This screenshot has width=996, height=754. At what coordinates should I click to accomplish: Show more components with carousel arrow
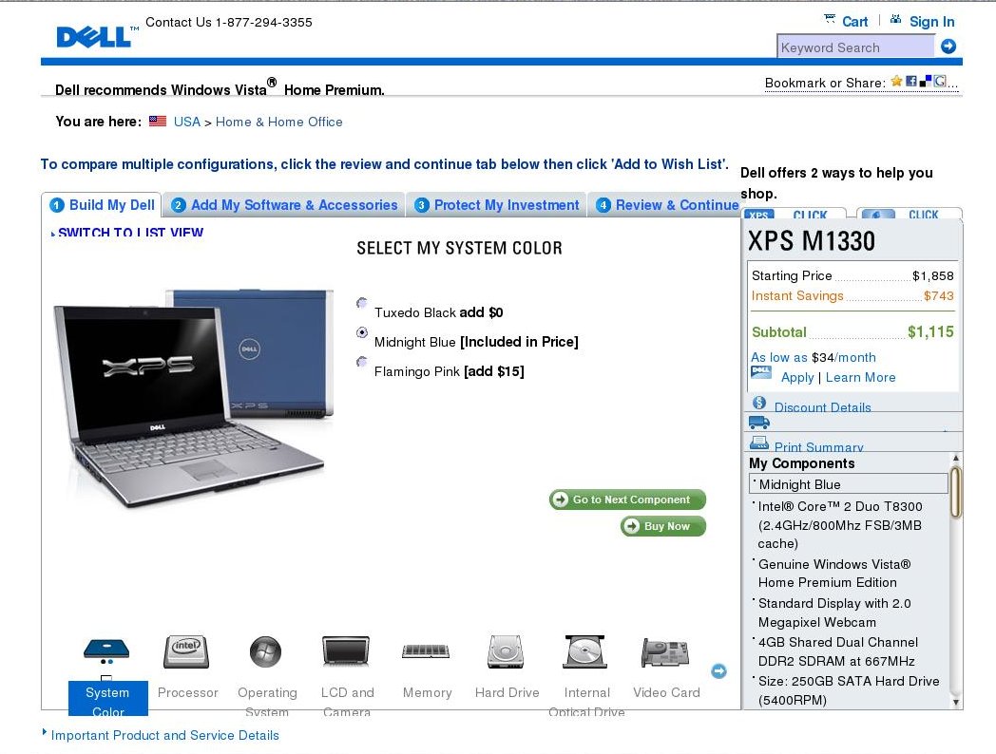(x=718, y=670)
